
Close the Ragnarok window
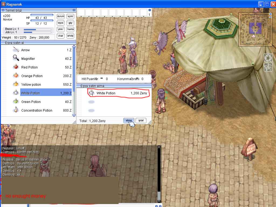[x=273, y=4]
